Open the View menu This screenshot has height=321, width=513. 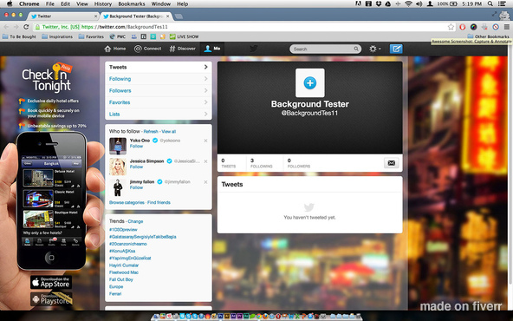82,4
